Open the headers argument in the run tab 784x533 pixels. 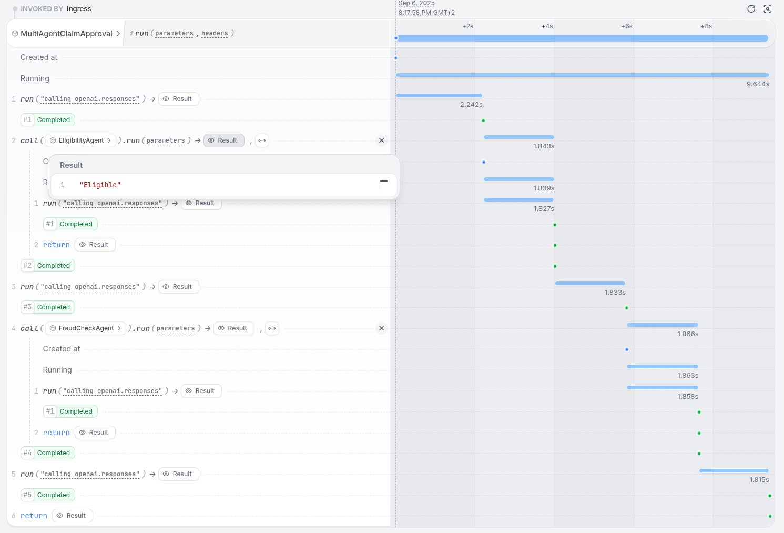(x=214, y=33)
